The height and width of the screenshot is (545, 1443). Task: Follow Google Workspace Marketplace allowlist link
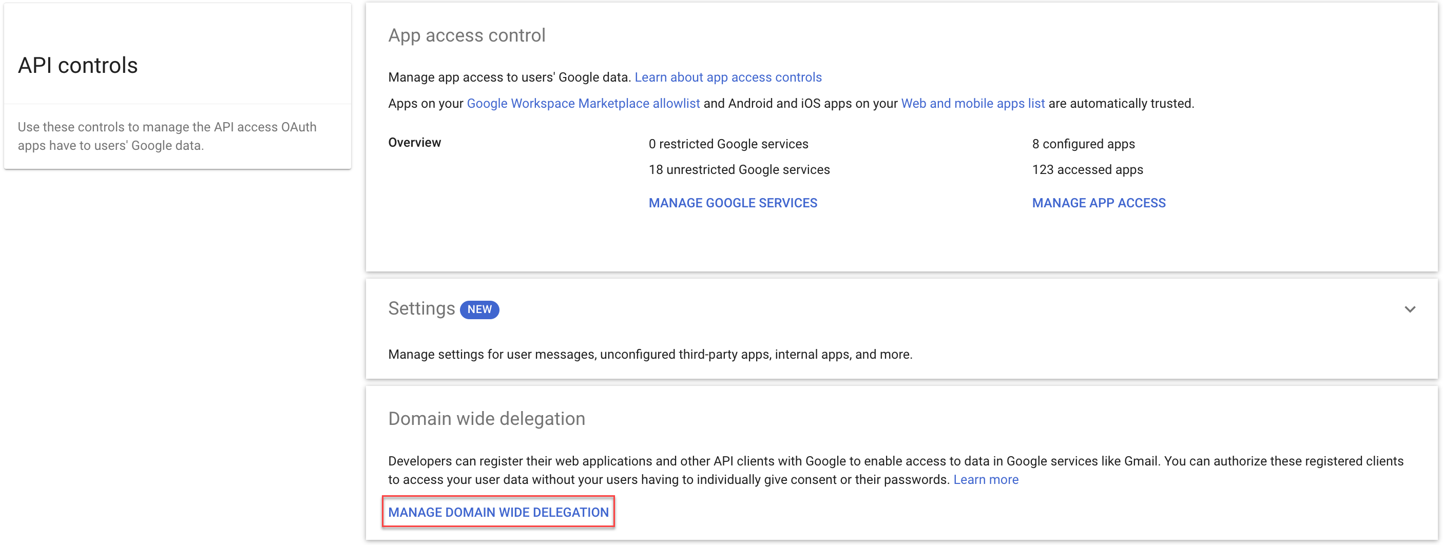pyautogui.click(x=583, y=104)
